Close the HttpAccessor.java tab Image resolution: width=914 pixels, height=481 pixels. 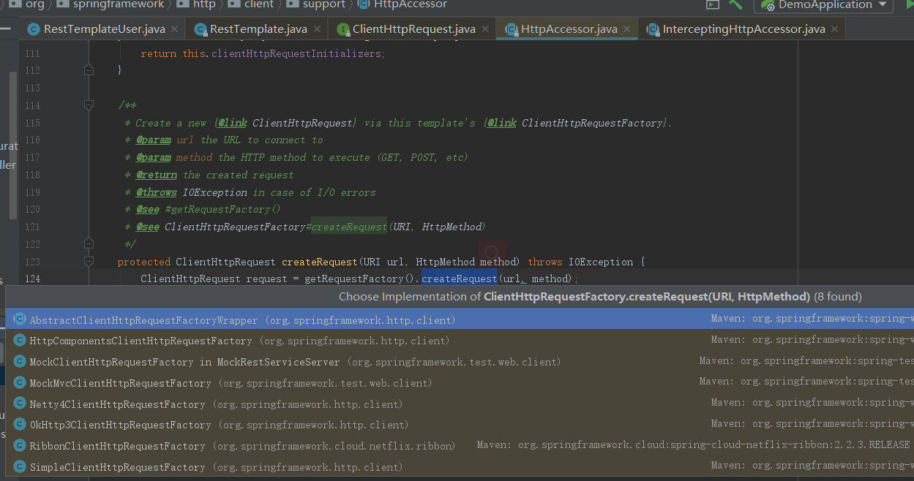pos(627,29)
